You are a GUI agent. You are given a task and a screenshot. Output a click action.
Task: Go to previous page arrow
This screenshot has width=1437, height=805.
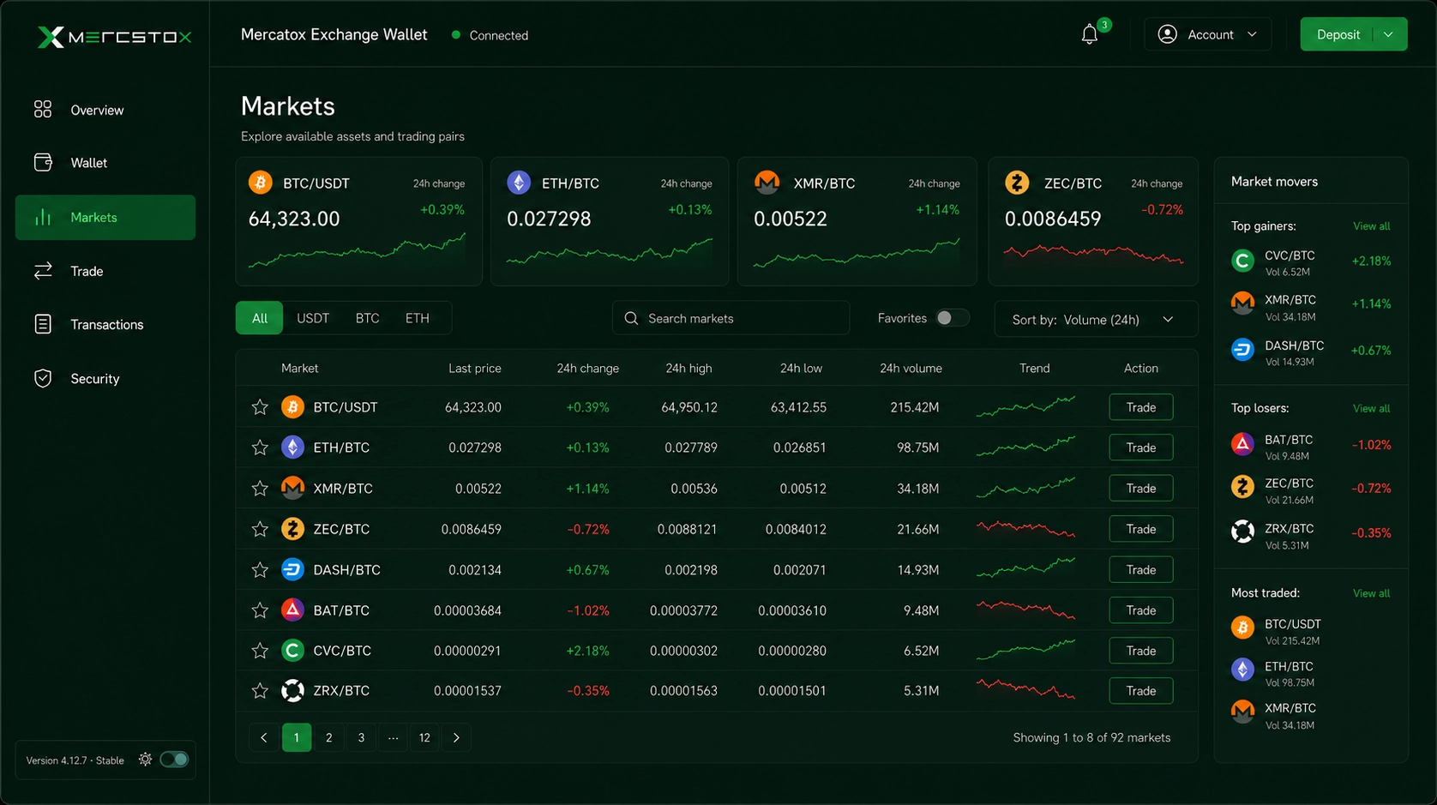(x=264, y=738)
